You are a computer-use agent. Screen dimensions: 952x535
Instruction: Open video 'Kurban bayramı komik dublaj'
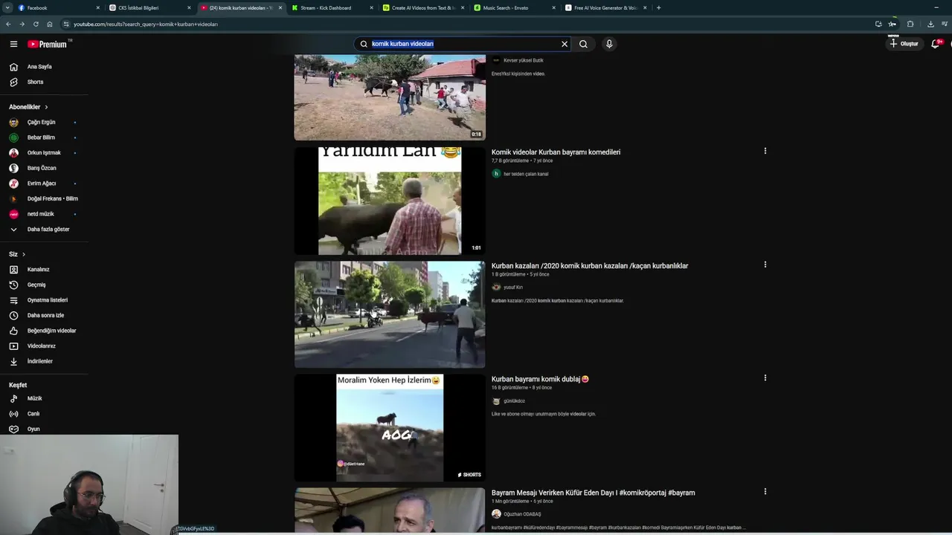click(x=540, y=379)
